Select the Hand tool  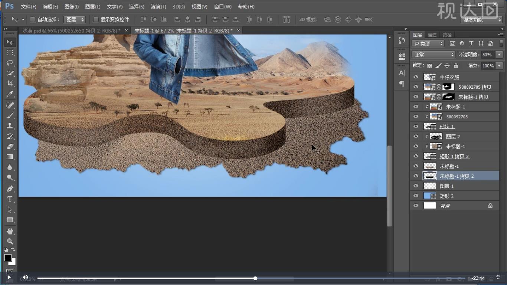point(10,231)
